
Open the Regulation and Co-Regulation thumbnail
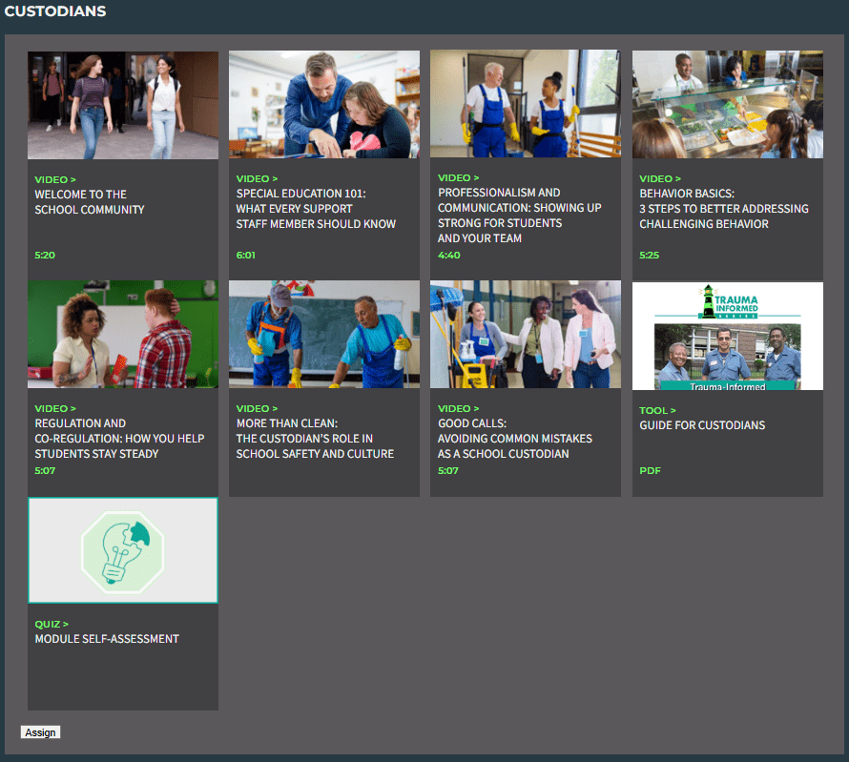pyautogui.click(x=123, y=334)
